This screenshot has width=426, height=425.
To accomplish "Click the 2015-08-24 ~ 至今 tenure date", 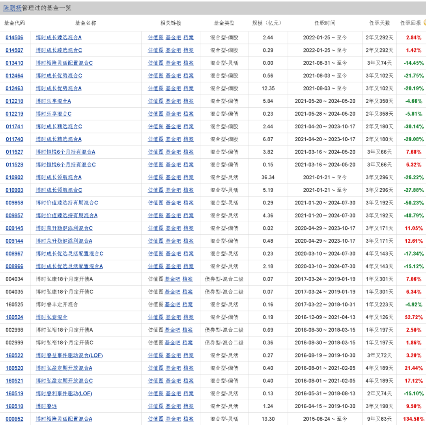I will click(x=325, y=419).
